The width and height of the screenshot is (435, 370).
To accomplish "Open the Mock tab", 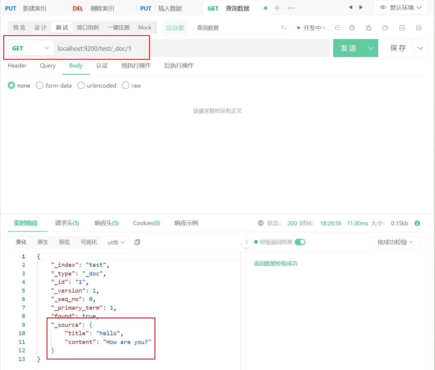I will click(145, 28).
